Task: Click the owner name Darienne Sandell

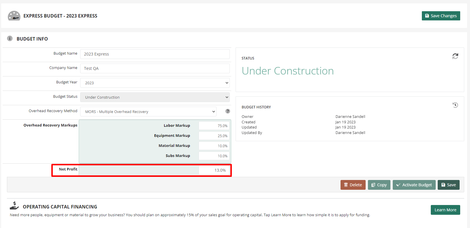Action: 350,116
